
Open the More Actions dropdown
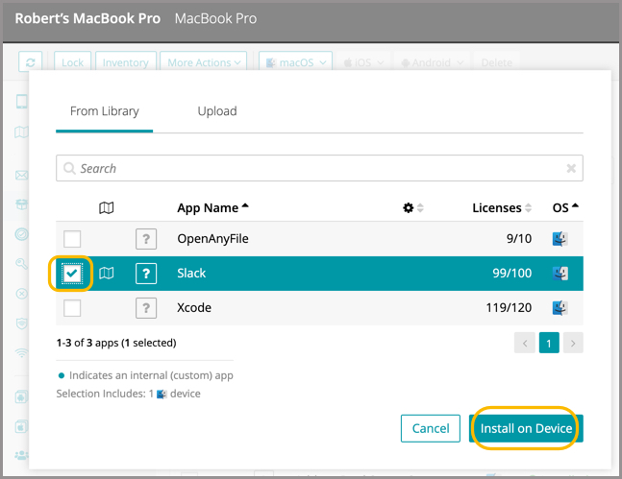205,62
